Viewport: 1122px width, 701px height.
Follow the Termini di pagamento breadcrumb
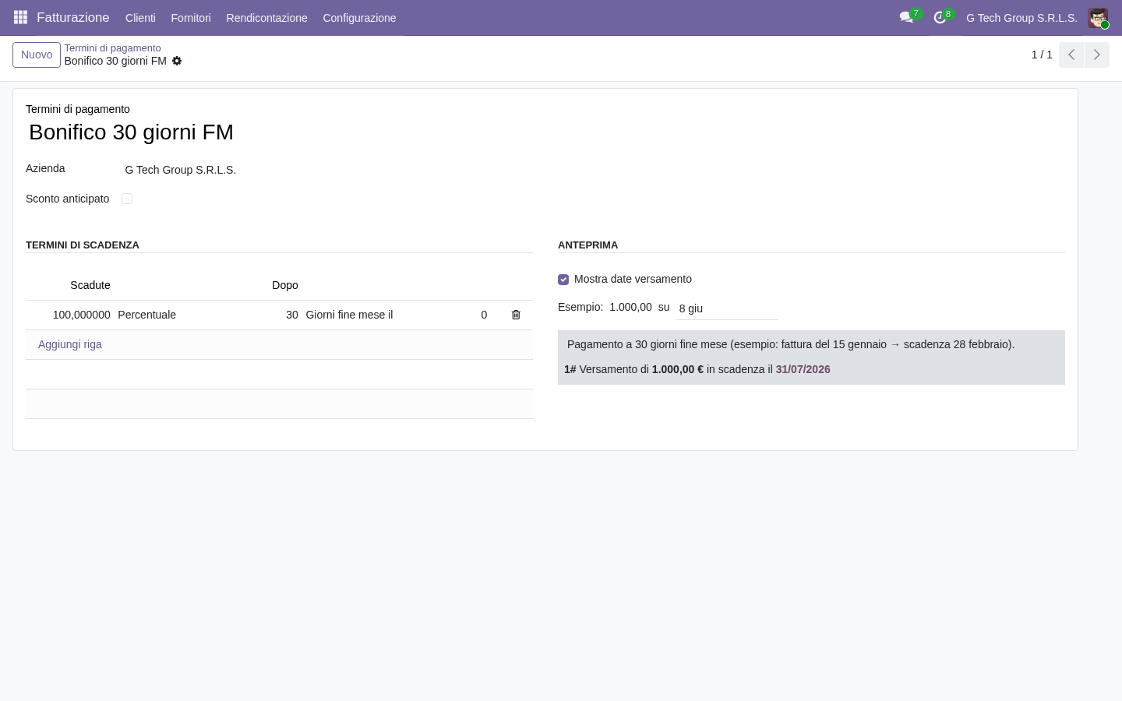pos(112,48)
